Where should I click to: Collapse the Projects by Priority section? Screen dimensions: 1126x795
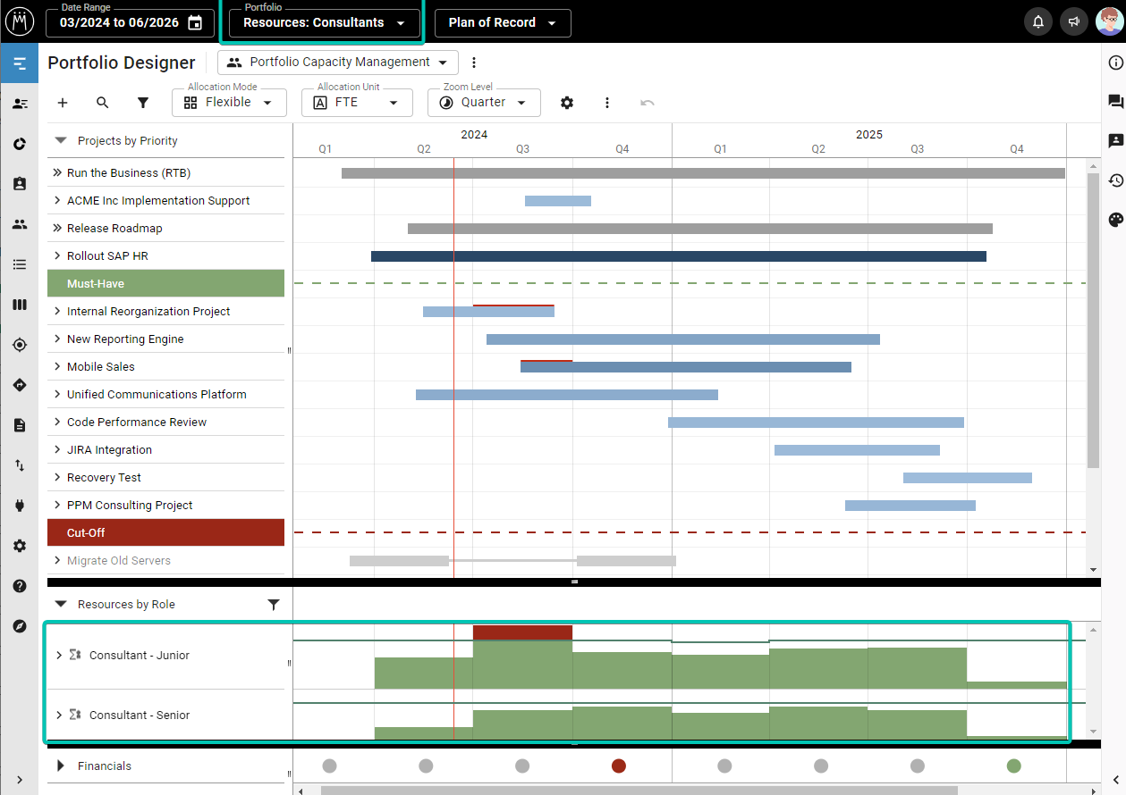pos(61,140)
